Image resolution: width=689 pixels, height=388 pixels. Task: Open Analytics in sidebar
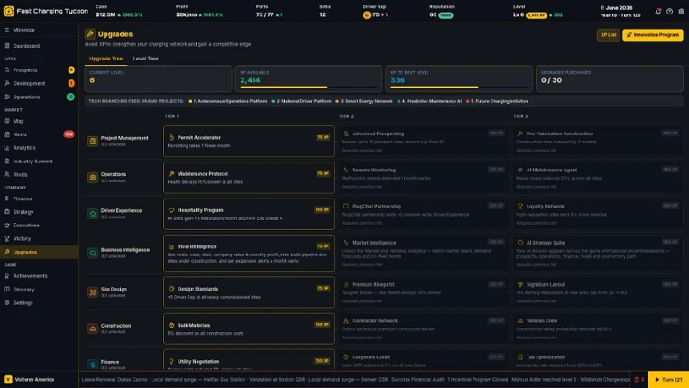tap(39, 148)
